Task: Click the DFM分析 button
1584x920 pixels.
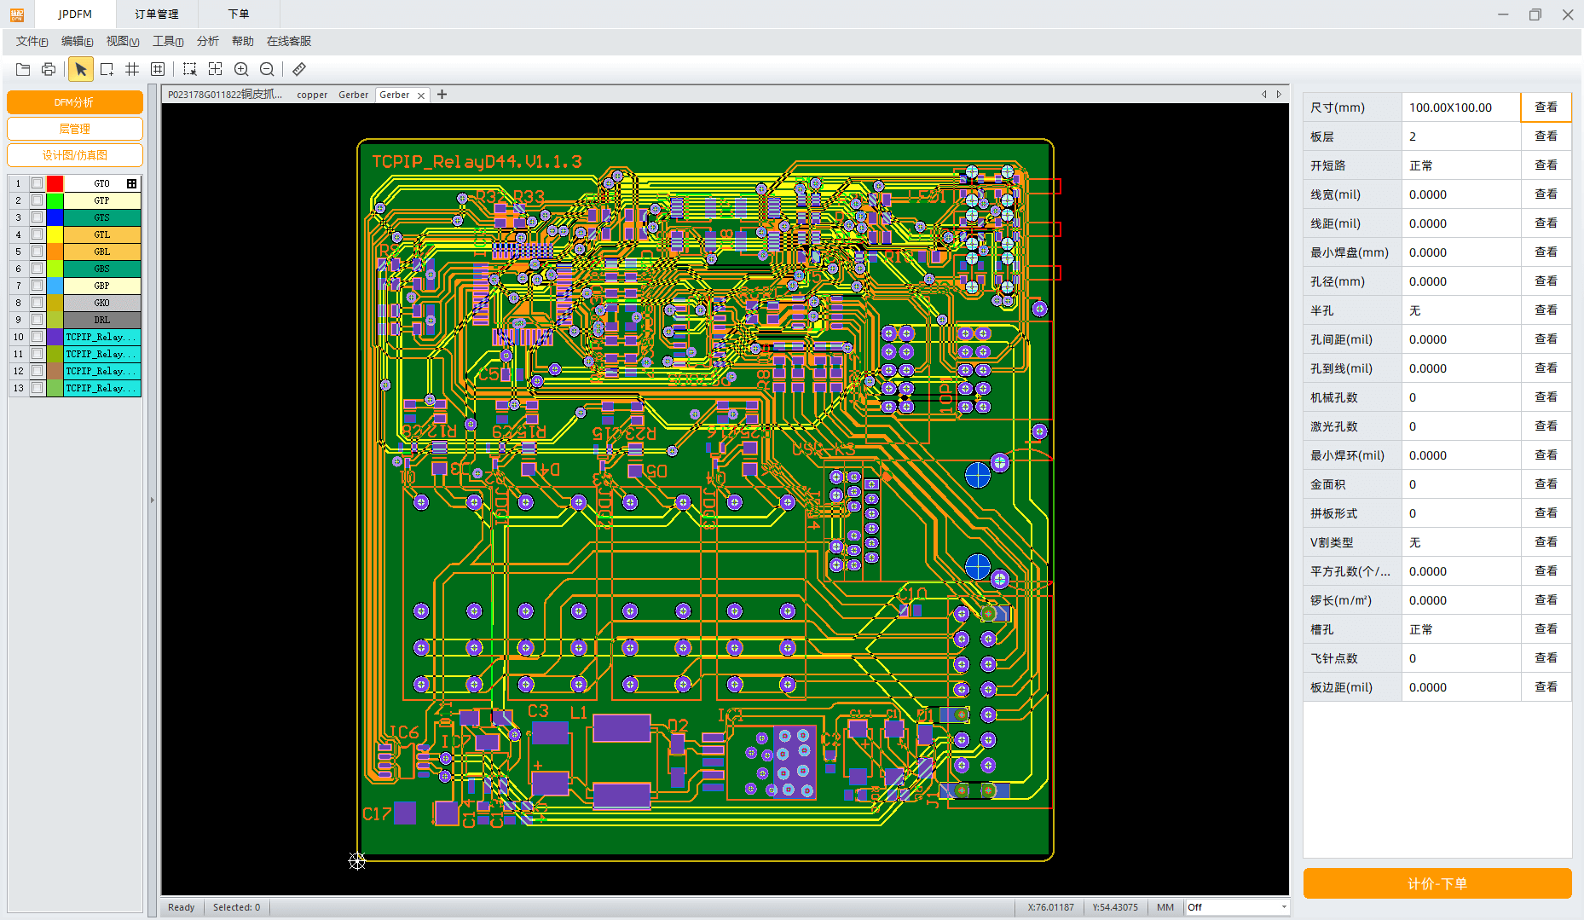Action: [75, 102]
